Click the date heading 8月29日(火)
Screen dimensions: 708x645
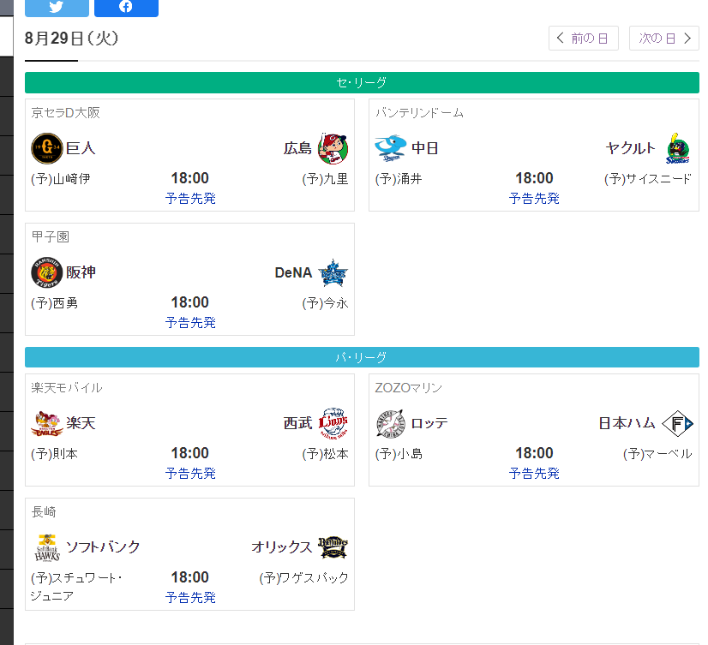71,39
